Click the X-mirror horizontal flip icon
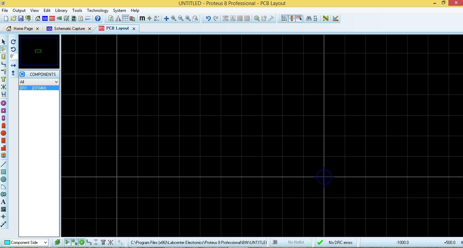This screenshot has width=463, height=248. [x=13, y=65]
